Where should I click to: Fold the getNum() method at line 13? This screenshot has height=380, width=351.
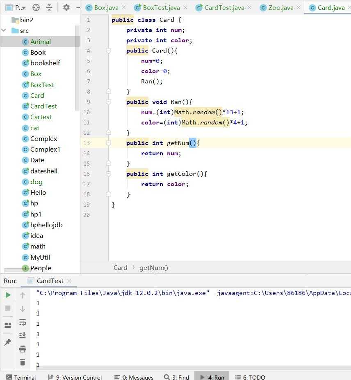pyautogui.click(x=109, y=143)
